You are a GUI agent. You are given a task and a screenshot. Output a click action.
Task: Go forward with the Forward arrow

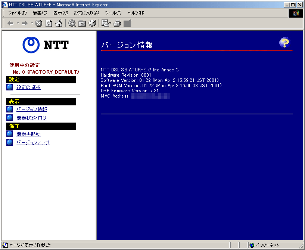coord(25,24)
